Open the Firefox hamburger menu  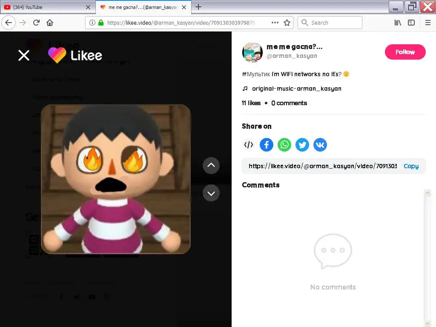tap(428, 23)
